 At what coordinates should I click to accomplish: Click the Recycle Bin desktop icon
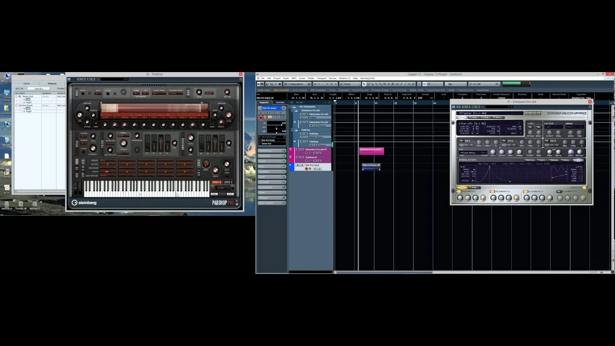tap(7, 141)
